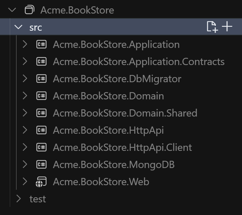Click the C# icon for HttpApi.Client project
The image size is (242, 215).
click(41, 147)
